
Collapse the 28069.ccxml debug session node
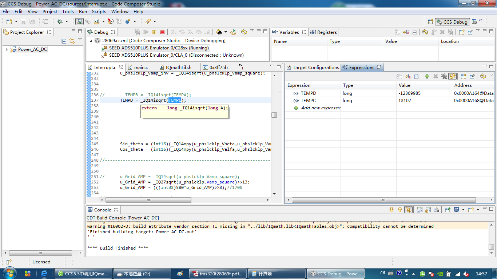pyautogui.click(x=91, y=41)
